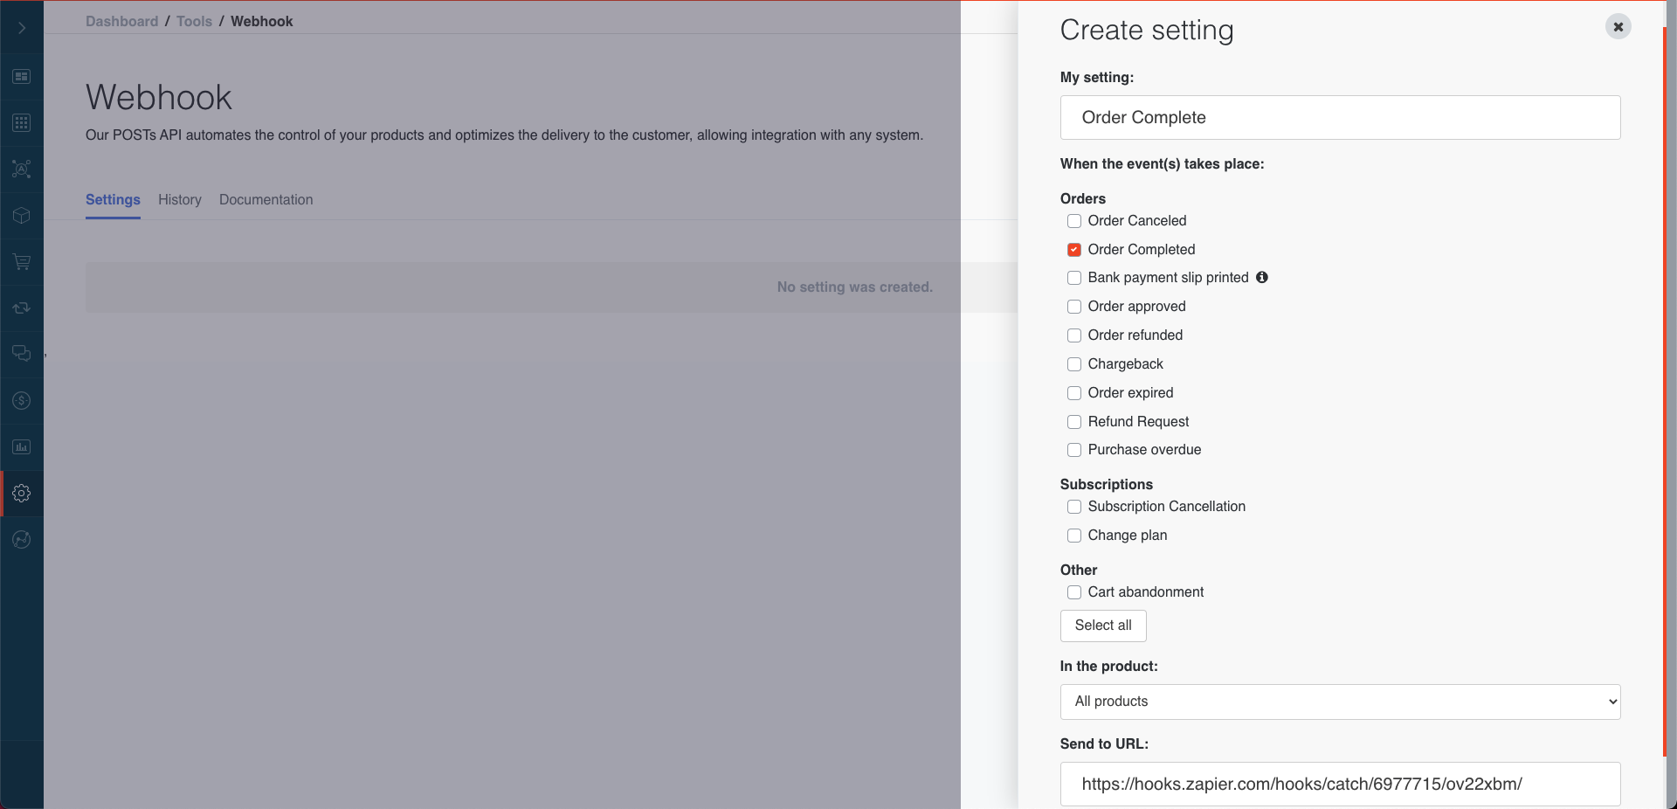Click the Orders section heading
This screenshot has width=1677, height=809.
click(x=1083, y=198)
